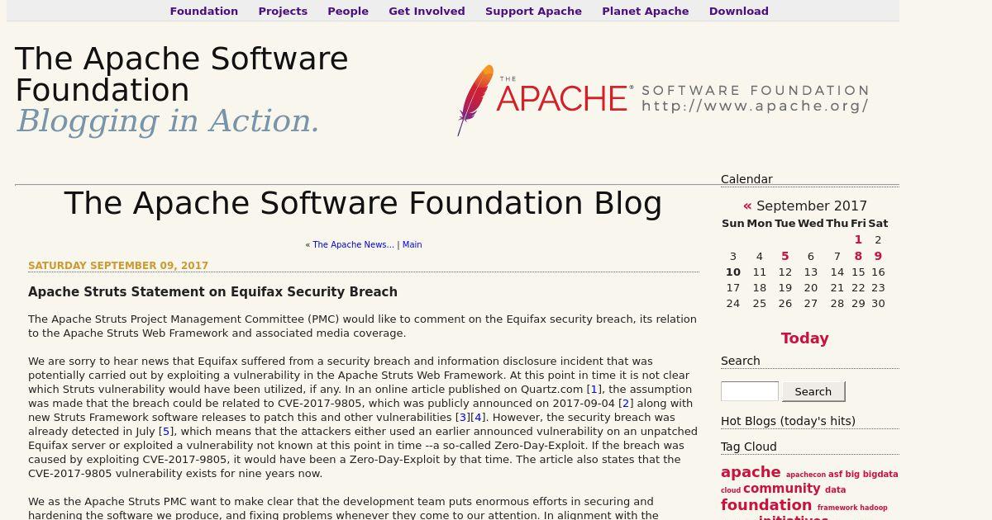Screen dimensions: 992x520
Task: Open reference link 5 about July detection
Action: (165, 432)
